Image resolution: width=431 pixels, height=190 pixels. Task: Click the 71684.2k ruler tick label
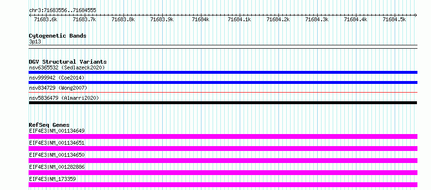[x=278, y=19]
